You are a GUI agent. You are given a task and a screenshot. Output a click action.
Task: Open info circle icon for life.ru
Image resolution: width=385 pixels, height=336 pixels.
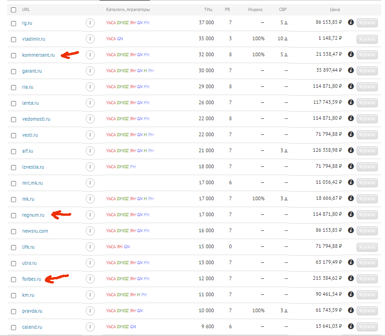pos(90,247)
